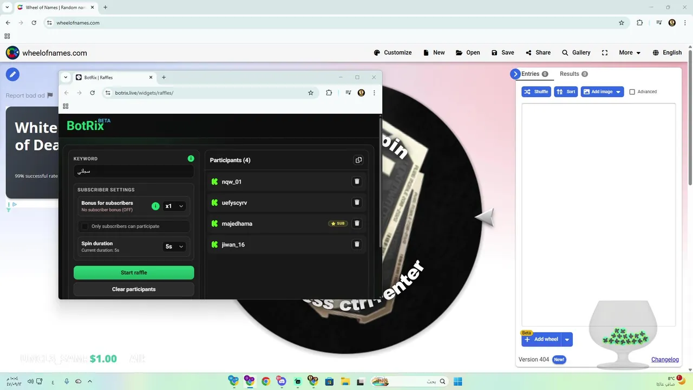This screenshot has height=390, width=693.
Task: Open the x1 subscriber bonus dropdown
Action: 174,206
